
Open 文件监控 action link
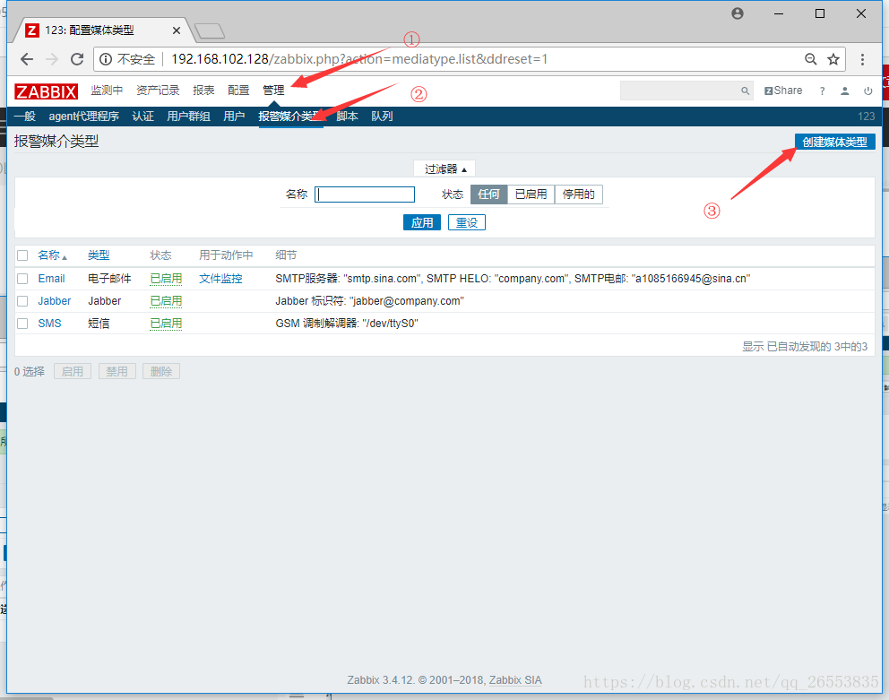pos(220,279)
